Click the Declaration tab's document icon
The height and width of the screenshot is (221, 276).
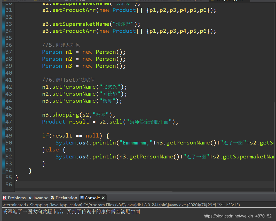click(52, 198)
